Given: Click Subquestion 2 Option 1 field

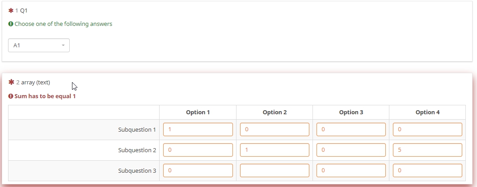Looking at the screenshot, I should (x=198, y=150).
